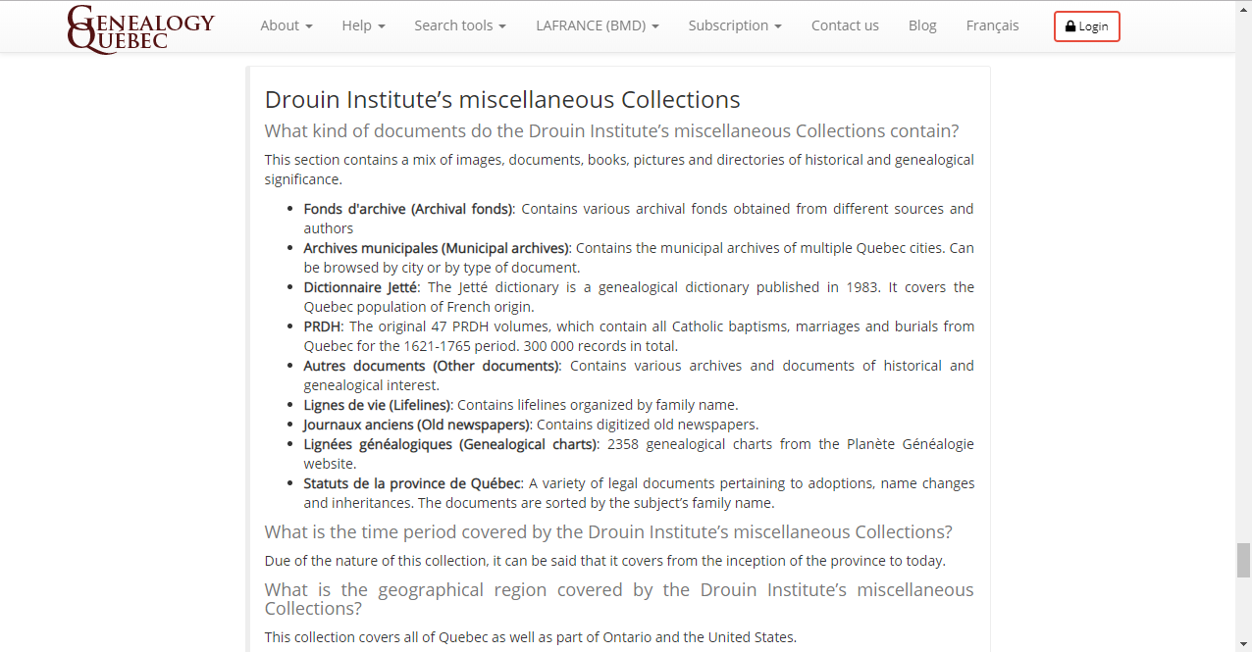
Task: Click the Dictionnaire Jetté list item
Action: pos(361,287)
